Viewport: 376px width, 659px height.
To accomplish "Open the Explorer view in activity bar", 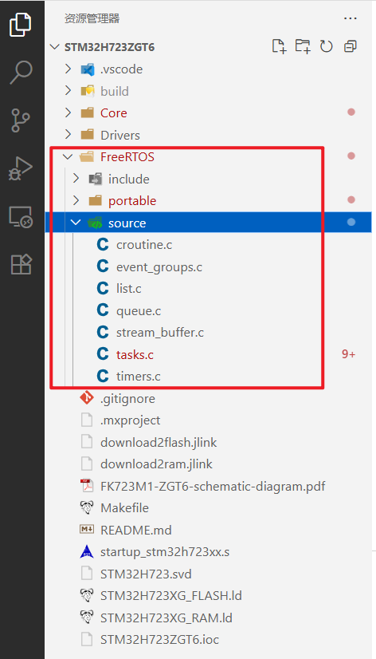I will click(x=21, y=25).
